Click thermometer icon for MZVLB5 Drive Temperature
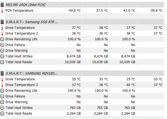Viewport: 167px width, 119px height. click(x=2, y=79)
